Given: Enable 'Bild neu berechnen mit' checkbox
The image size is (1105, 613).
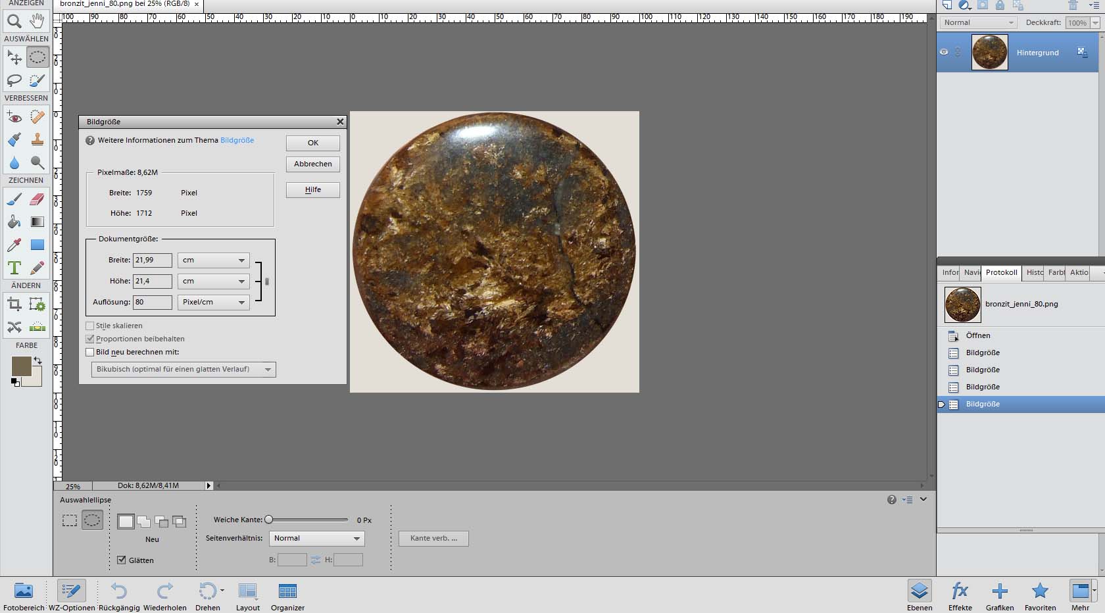Looking at the screenshot, I should 90,352.
